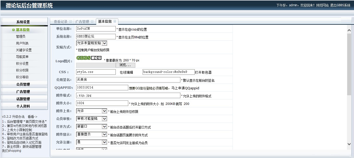
Task: Open 用户列表 in the sidebar
Action: click(22, 43)
